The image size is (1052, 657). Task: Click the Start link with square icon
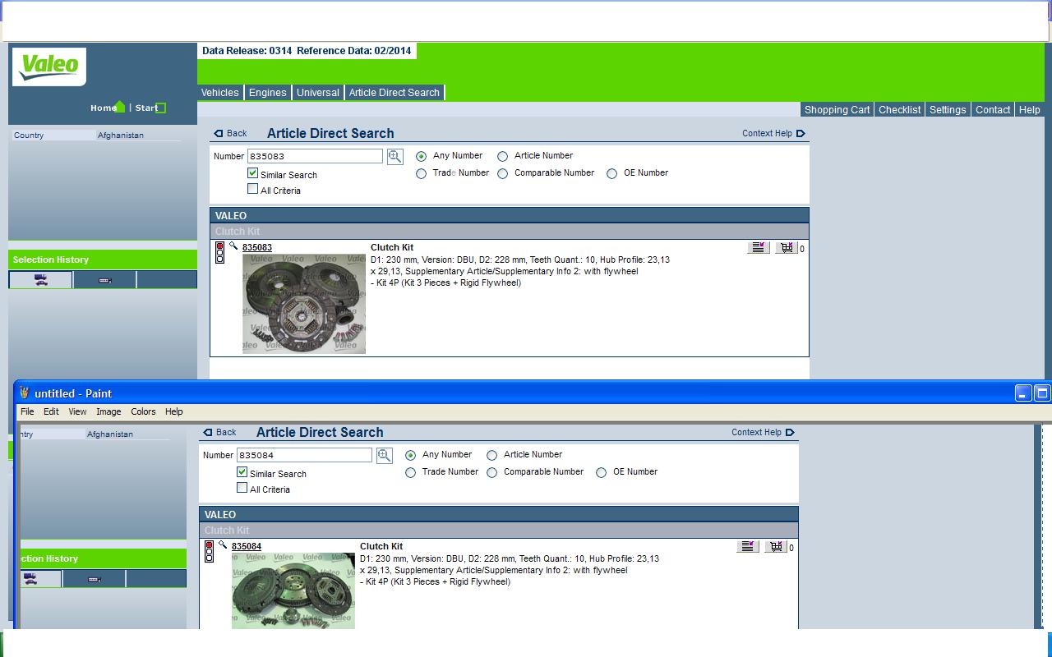point(150,108)
